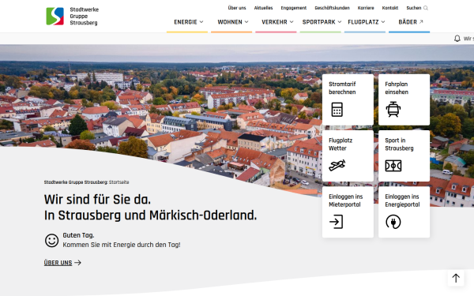Image resolution: width=474 pixels, height=296 pixels.
Task: Expand the ENERGIE dropdown chevron
Action: [x=201, y=22]
